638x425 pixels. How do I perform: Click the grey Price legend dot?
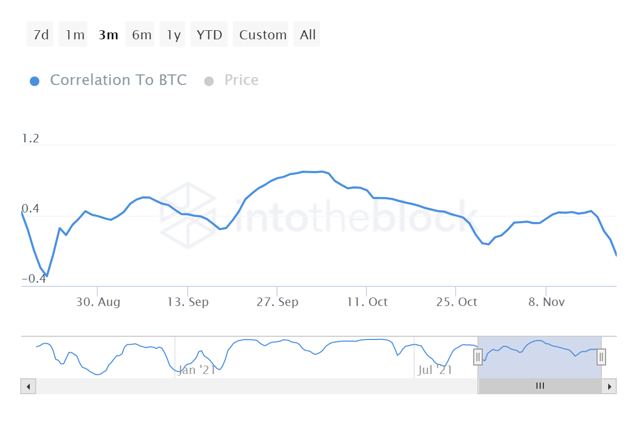(209, 81)
